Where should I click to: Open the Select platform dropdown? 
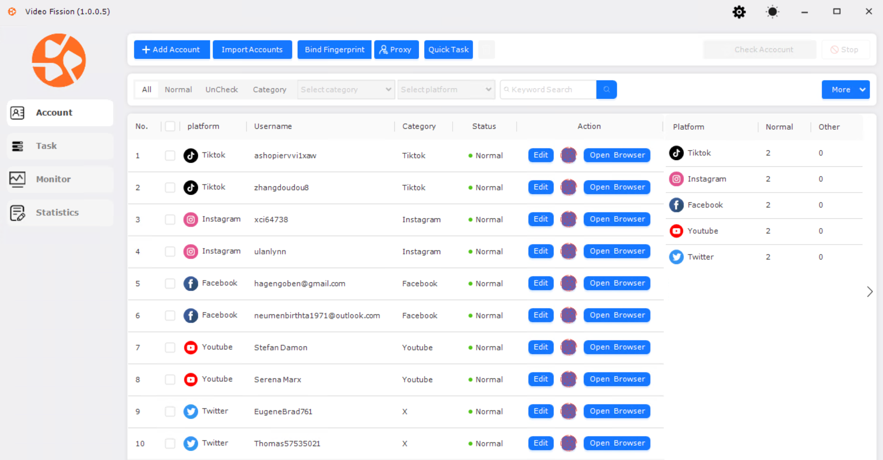446,90
